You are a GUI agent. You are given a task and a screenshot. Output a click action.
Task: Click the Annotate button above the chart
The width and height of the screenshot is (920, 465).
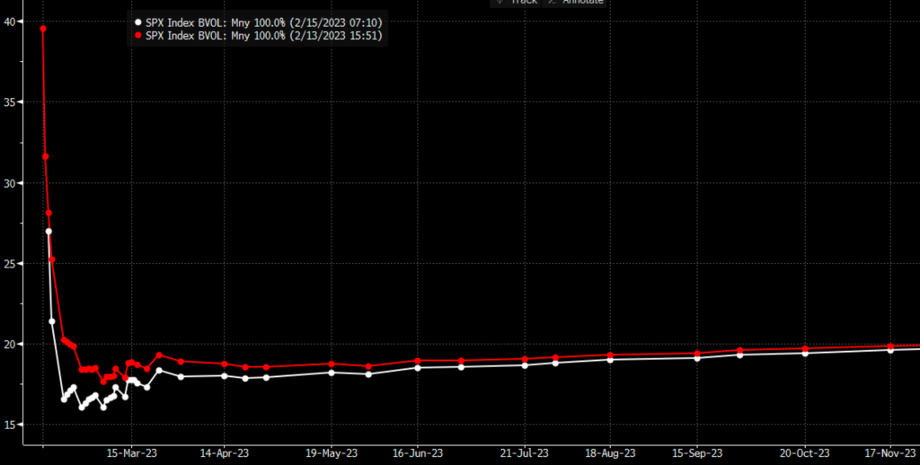point(574,3)
